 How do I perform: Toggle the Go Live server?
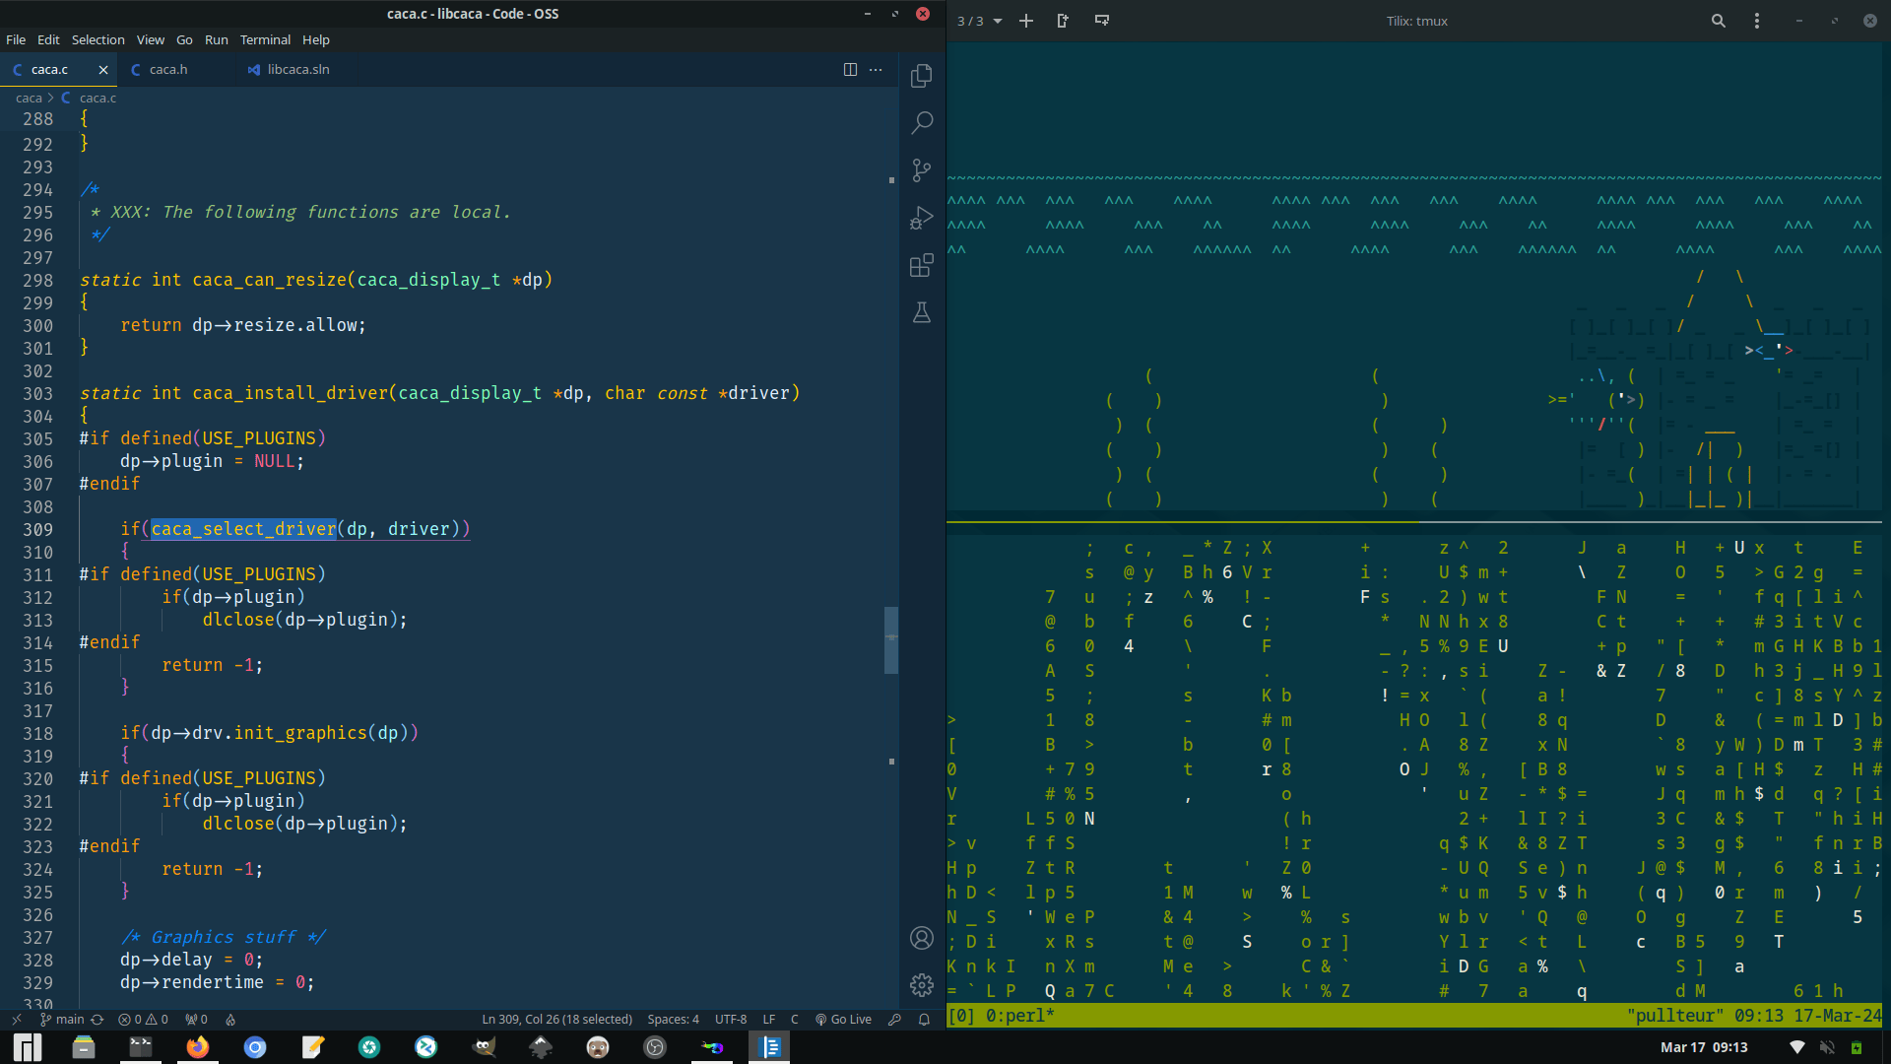point(843,1019)
